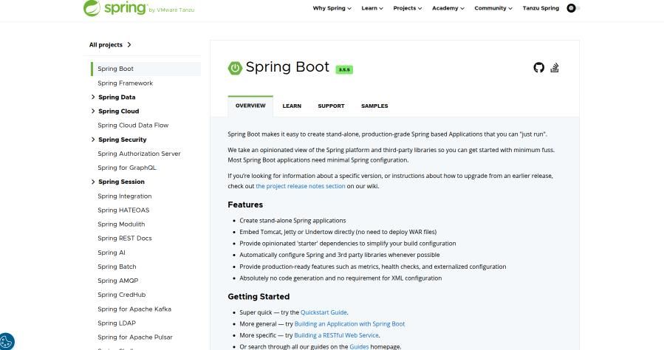The width and height of the screenshot is (664, 350).
Task: Click the green Spring Boot power icon
Action: pyautogui.click(x=235, y=68)
